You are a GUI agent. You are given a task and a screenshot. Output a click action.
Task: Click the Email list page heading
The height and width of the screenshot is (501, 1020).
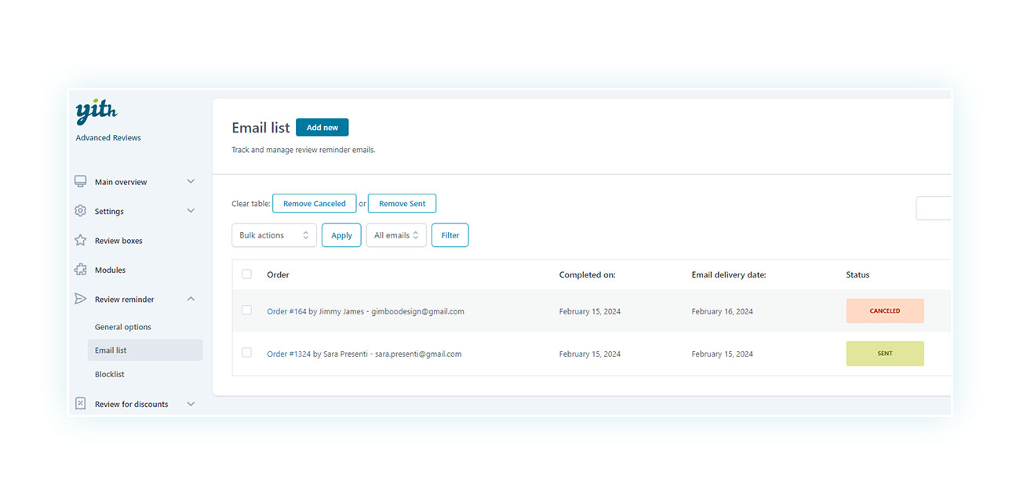pos(260,128)
